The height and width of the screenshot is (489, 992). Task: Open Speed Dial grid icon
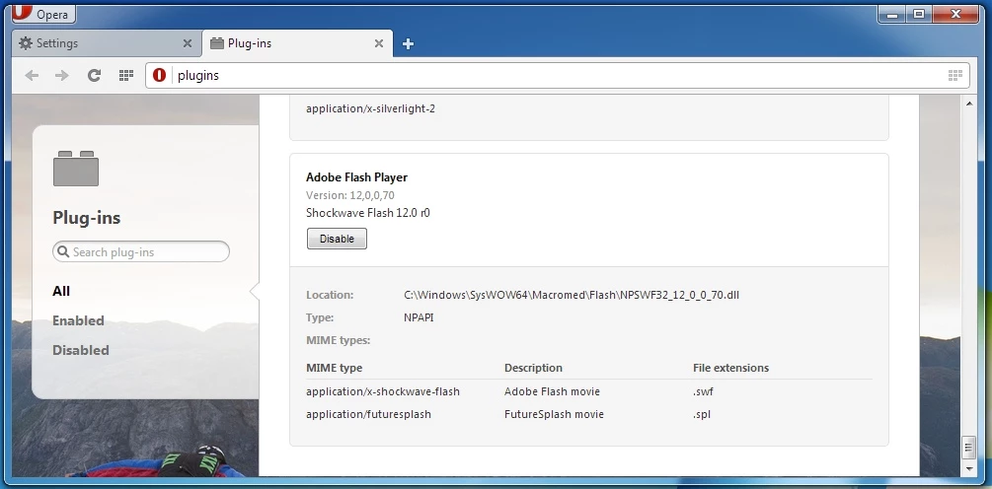126,76
